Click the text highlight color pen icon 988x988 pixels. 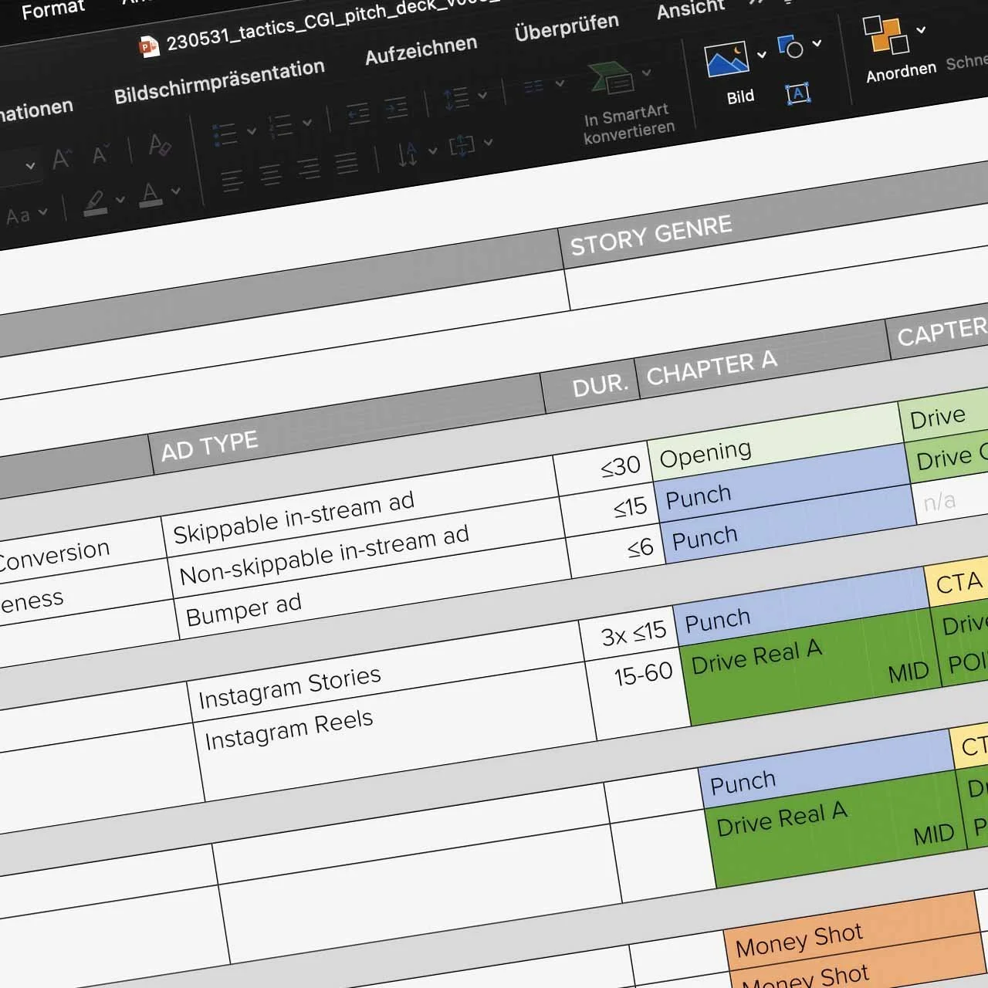pos(96,203)
